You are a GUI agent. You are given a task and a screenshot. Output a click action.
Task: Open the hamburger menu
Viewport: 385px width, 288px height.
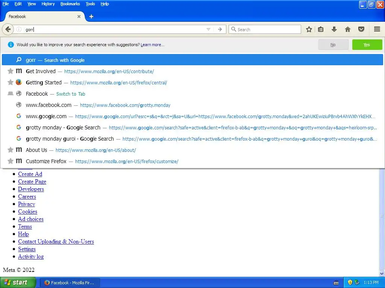(377, 29)
